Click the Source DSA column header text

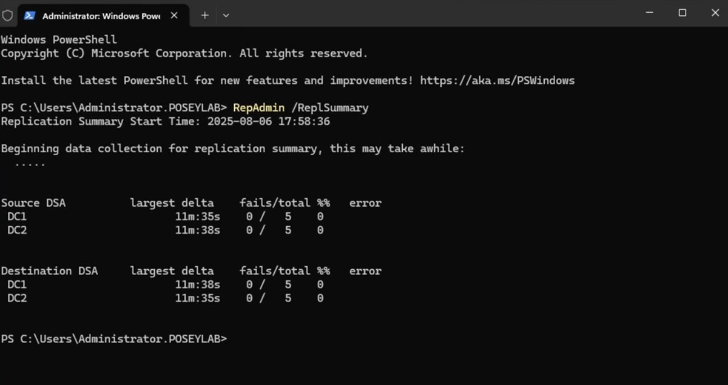pyautogui.click(x=34, y=203)
